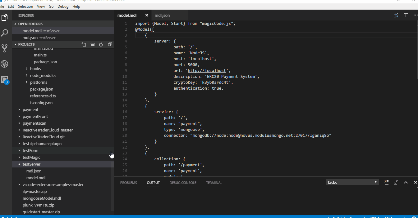Close the model.mdl editor tab

coord(147,15)
